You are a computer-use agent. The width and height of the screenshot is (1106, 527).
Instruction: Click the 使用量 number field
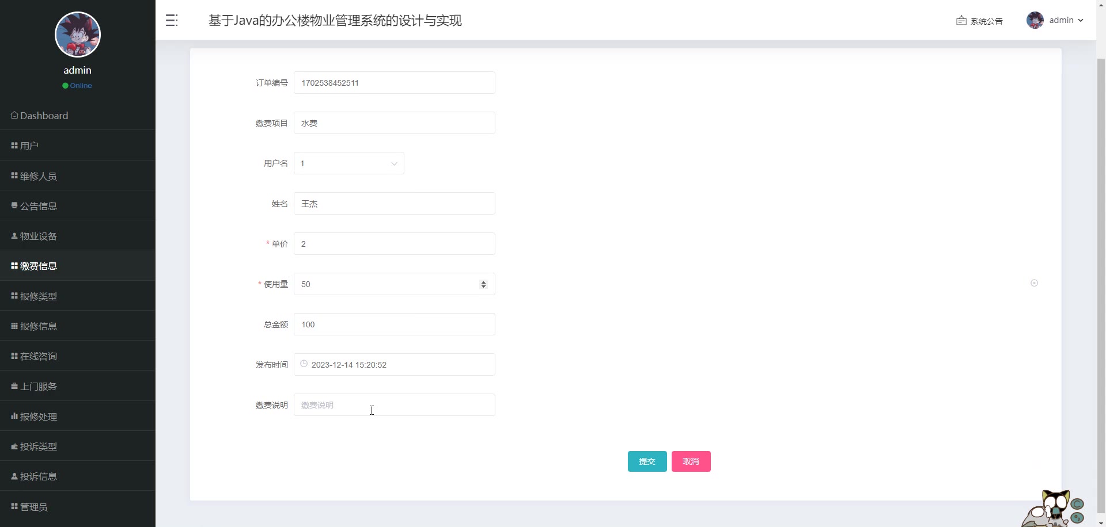pos(395,284)
